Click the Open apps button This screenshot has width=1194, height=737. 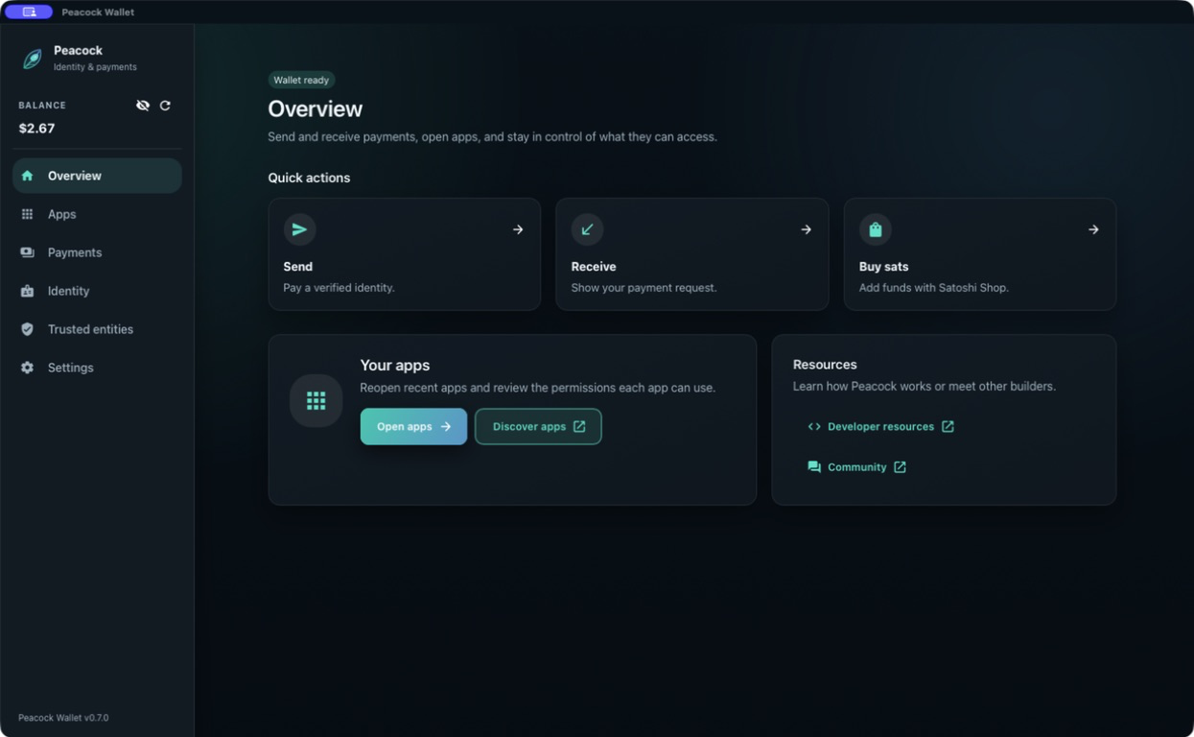(413, 427)
